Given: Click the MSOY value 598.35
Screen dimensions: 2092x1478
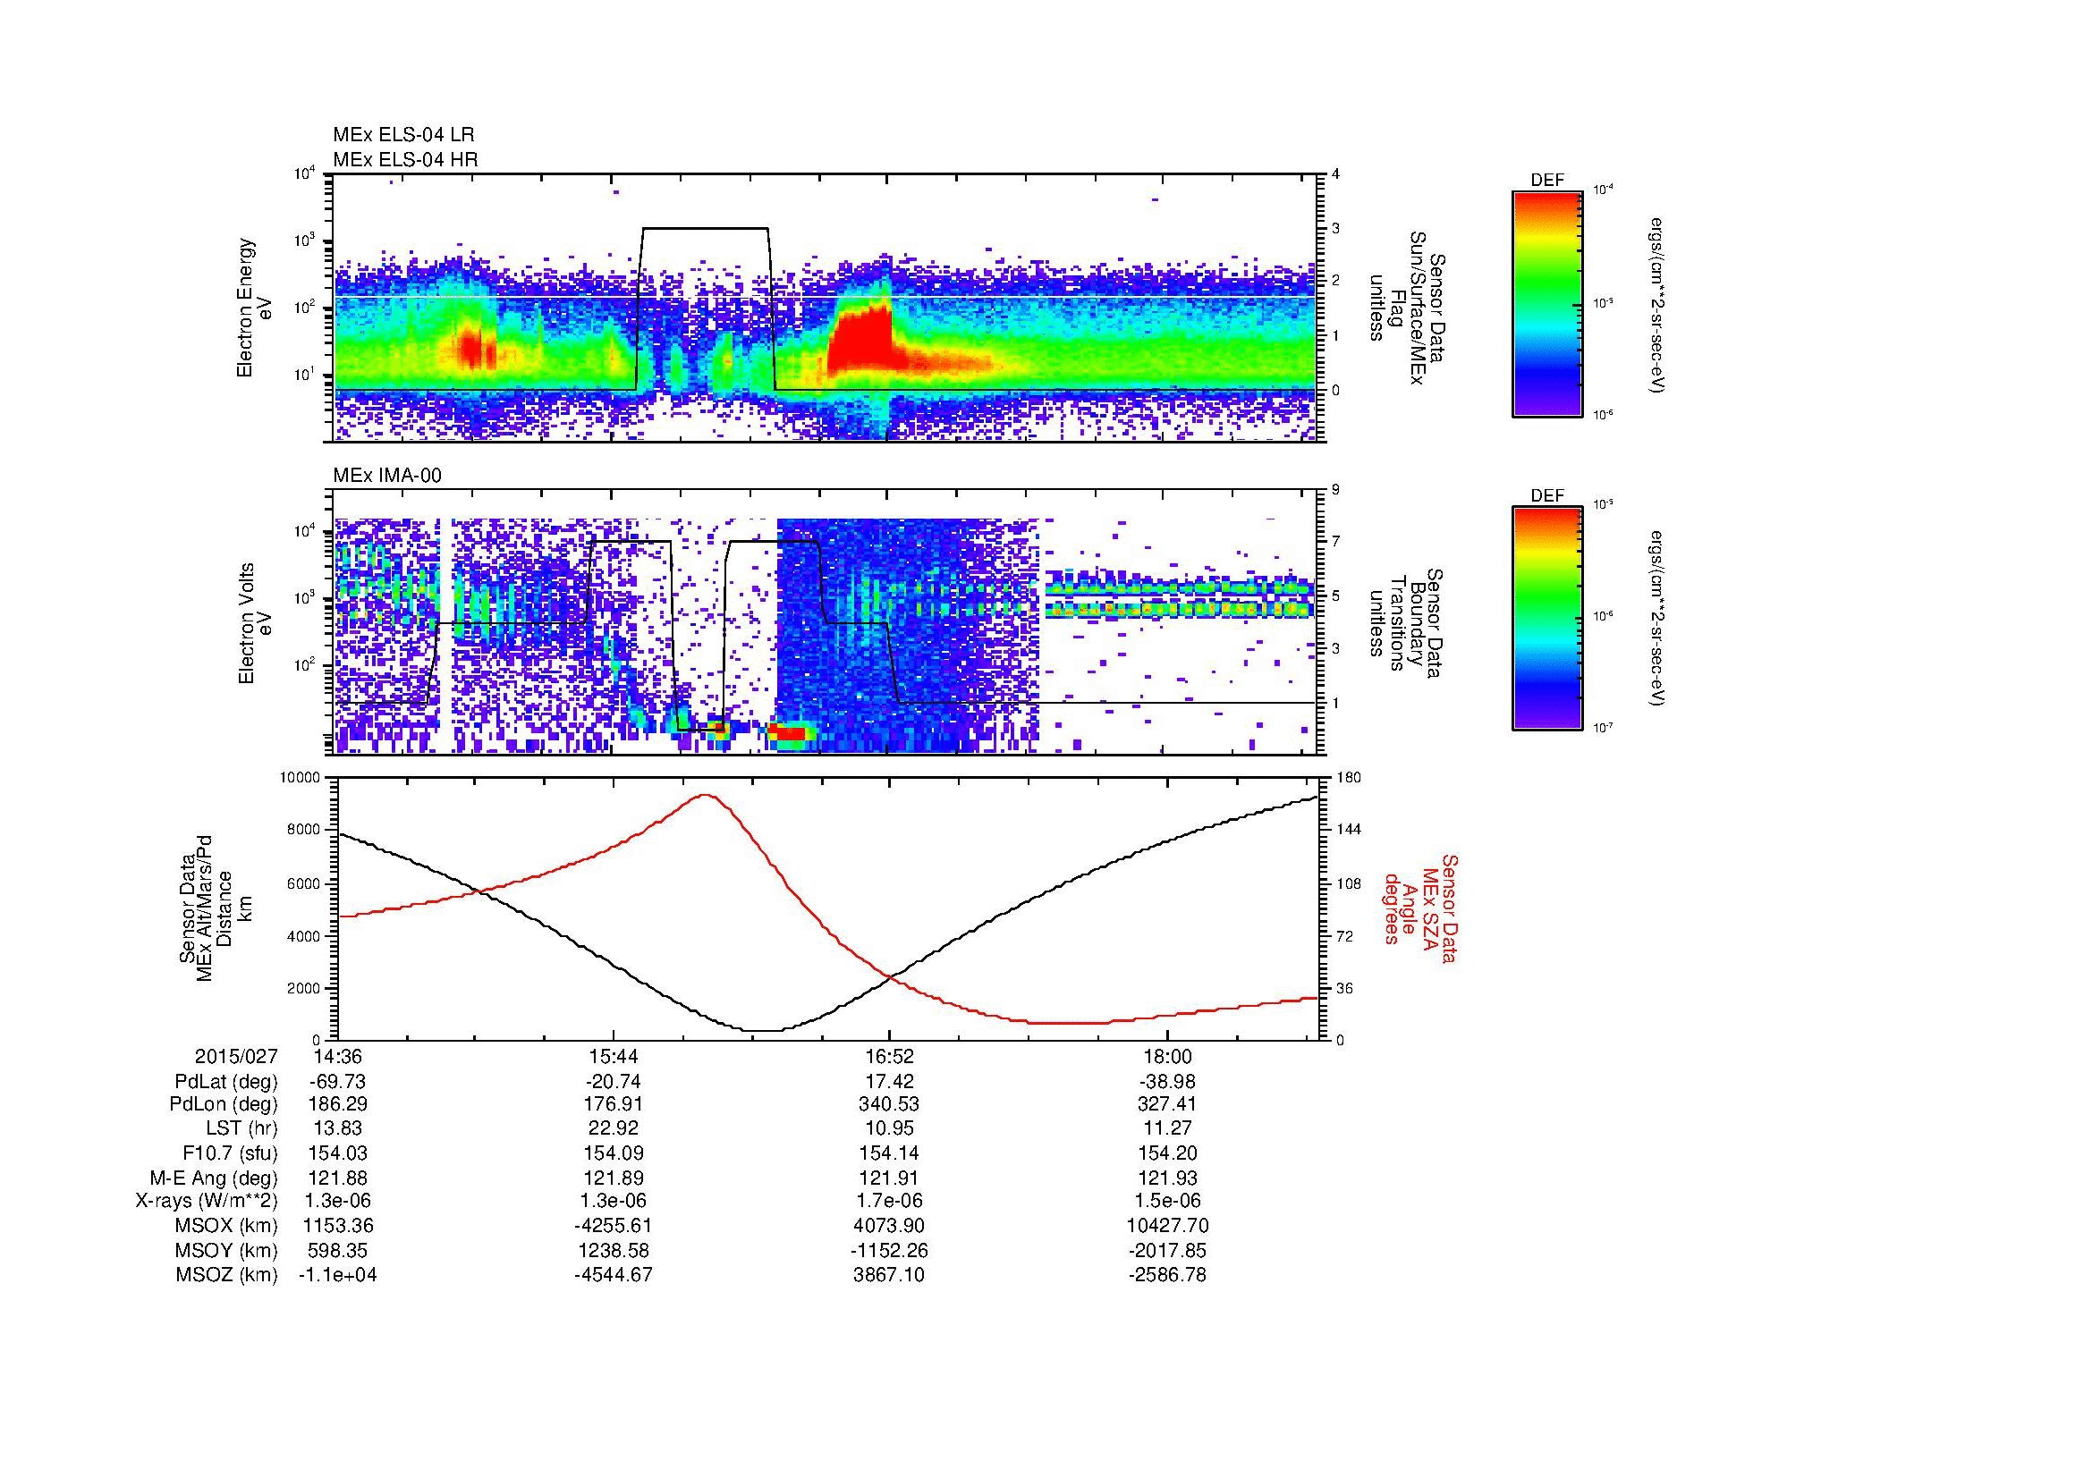Looking at the screenshot, I should tap(338, 1250).
